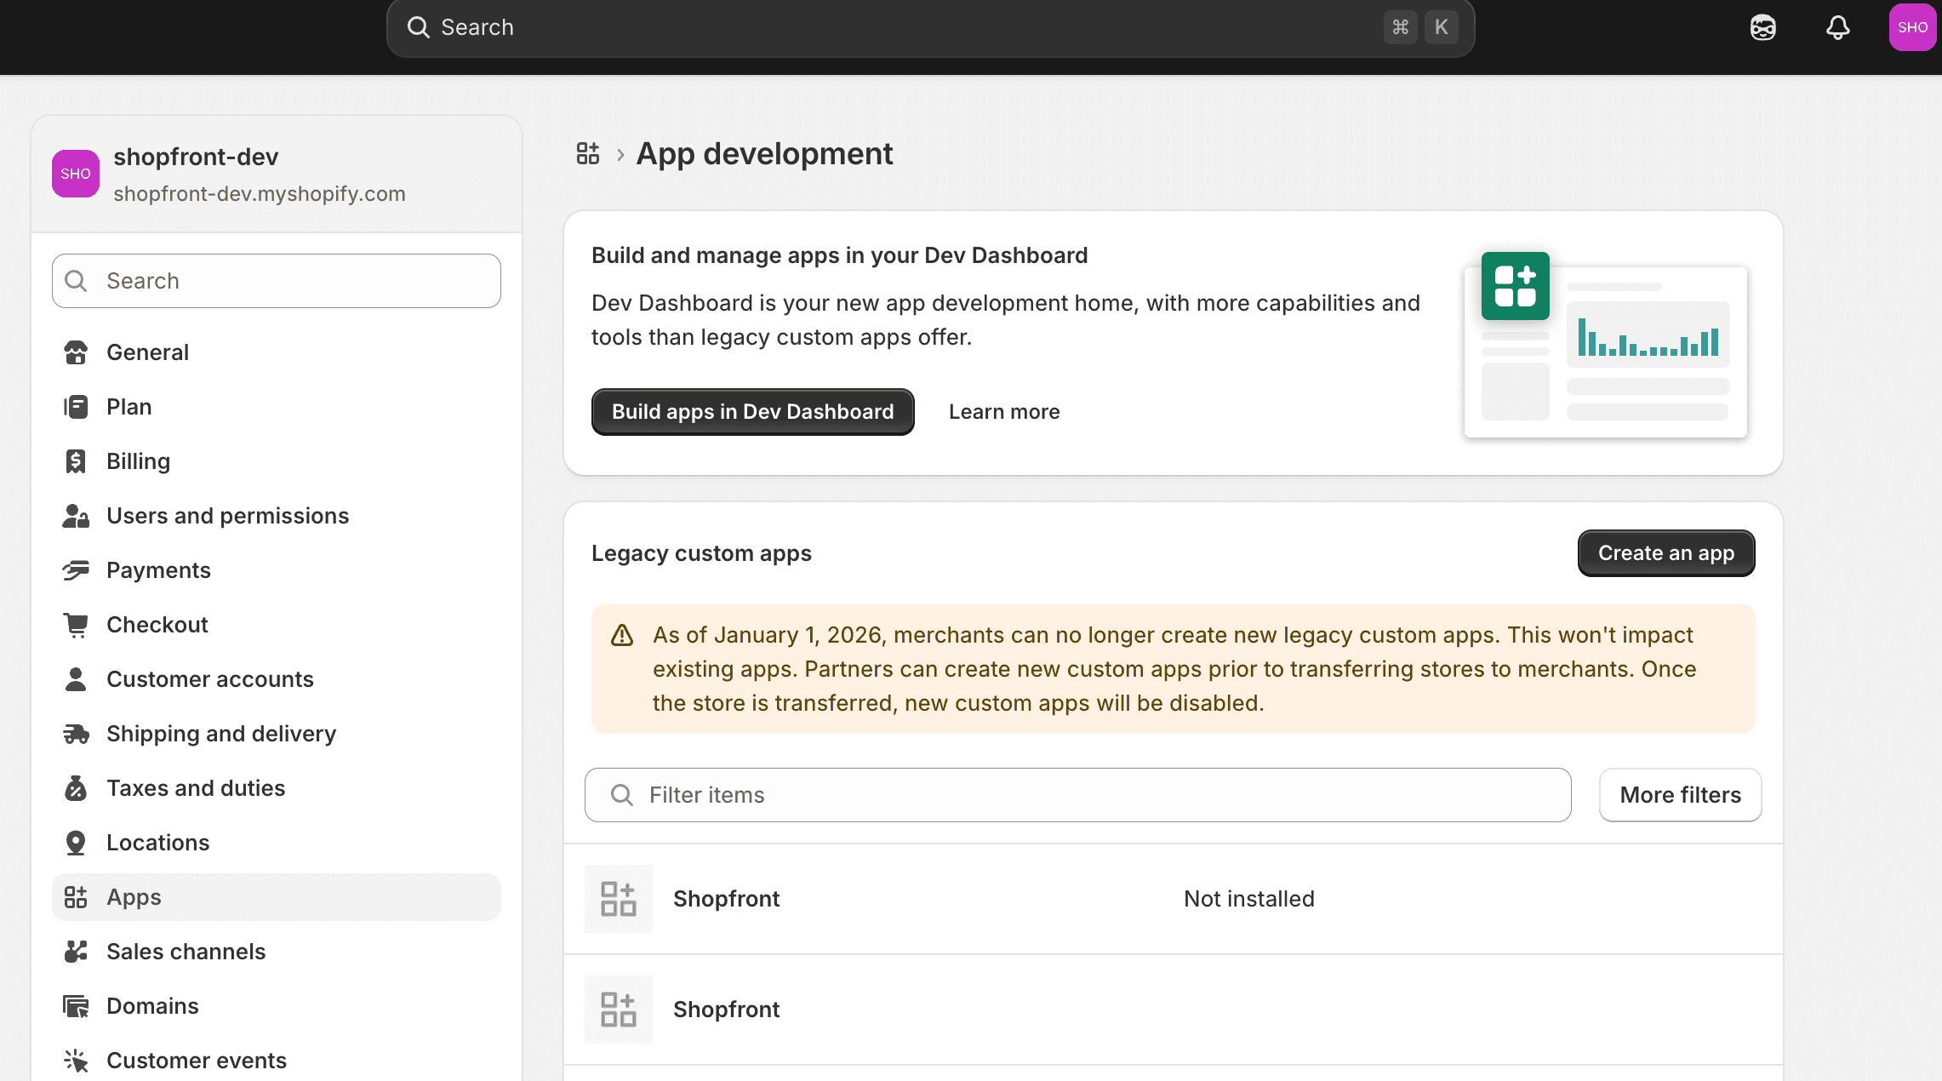Image resolution: width=1942 pixels, height=1081 pixels.
Task: Go to Locations settings
Action: pyautogui.click(x=277, y=843)
